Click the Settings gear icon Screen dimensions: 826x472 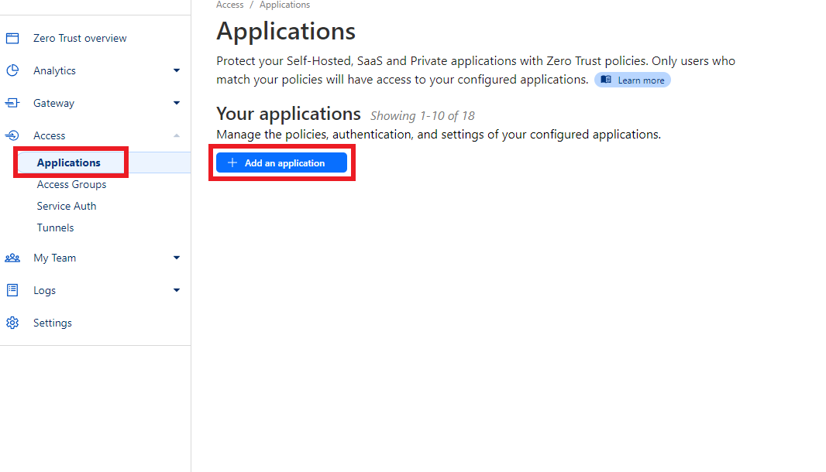12,322
